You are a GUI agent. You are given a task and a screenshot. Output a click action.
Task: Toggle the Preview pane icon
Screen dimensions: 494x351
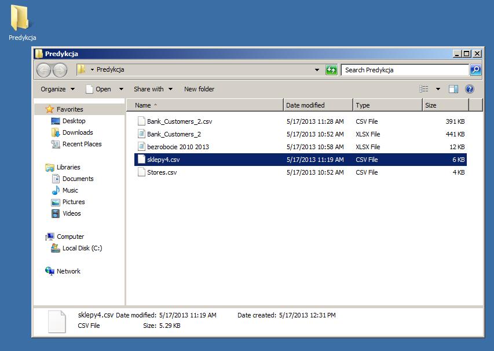[x=453, y=89]
